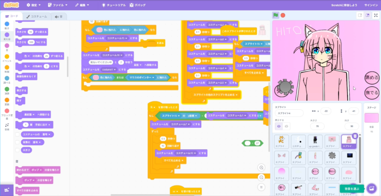The height and width of the screenshot is (196, 381).
Task: Enable the コスチュームの番号 reporter checkbox
Action: point(17,134)
